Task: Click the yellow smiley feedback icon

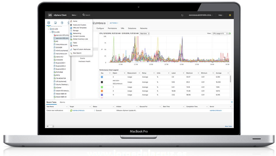Action: coord(230,15)
